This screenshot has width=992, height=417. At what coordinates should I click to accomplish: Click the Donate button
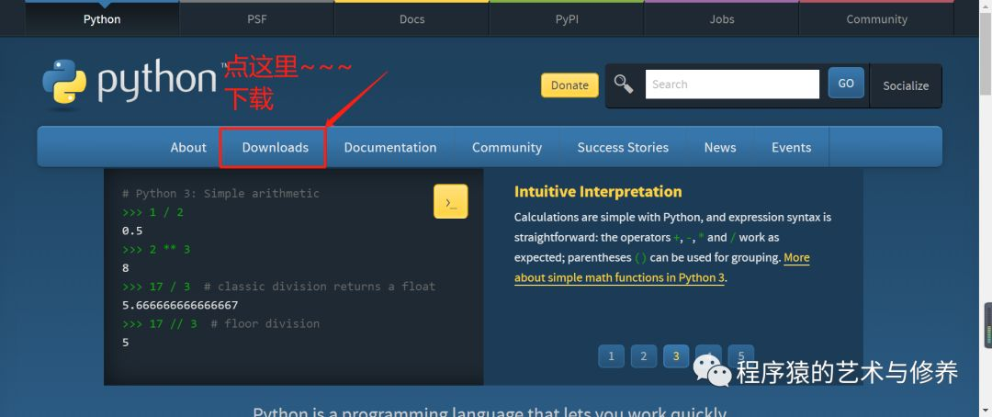[x=569, y=85]
